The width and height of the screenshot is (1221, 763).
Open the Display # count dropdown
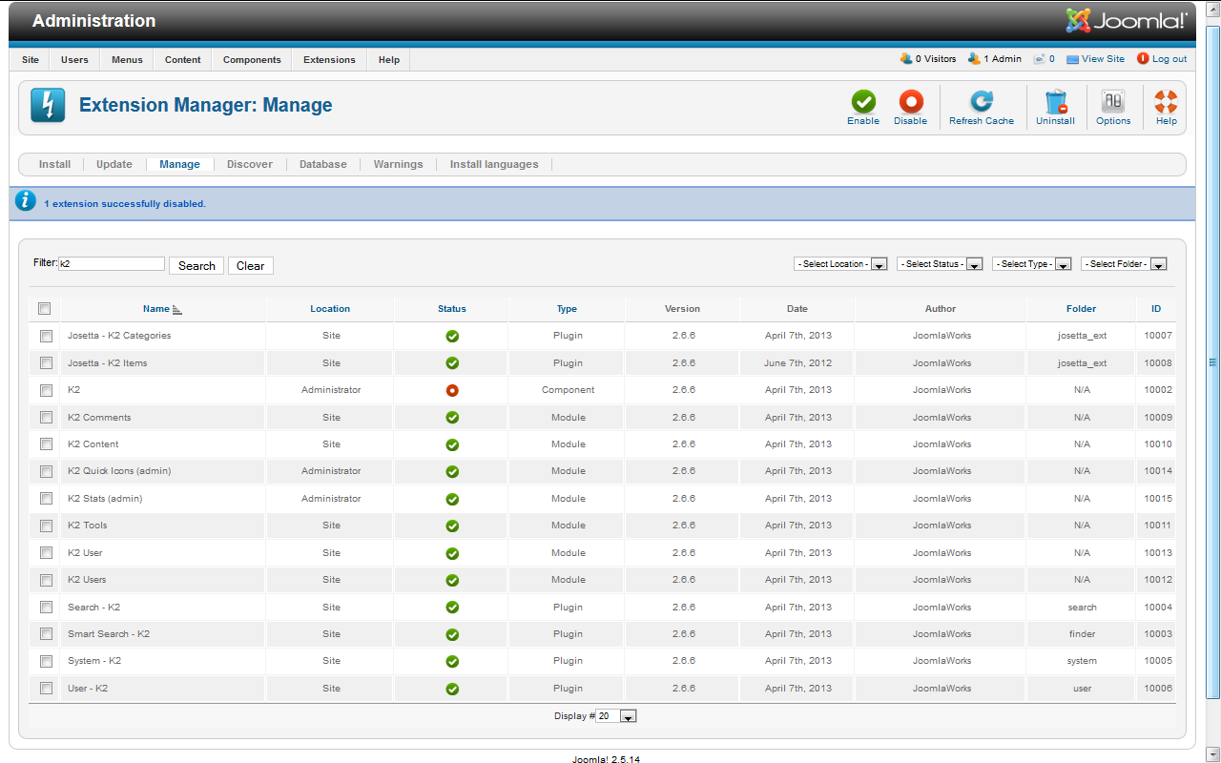tap(616, 716)
